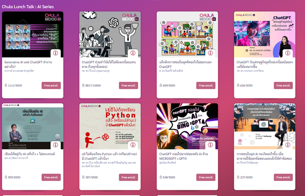The width and height of the screenshot is (305, 196).
Task: Open info icon on ChatGPT economy course
Action: [288, 53]
